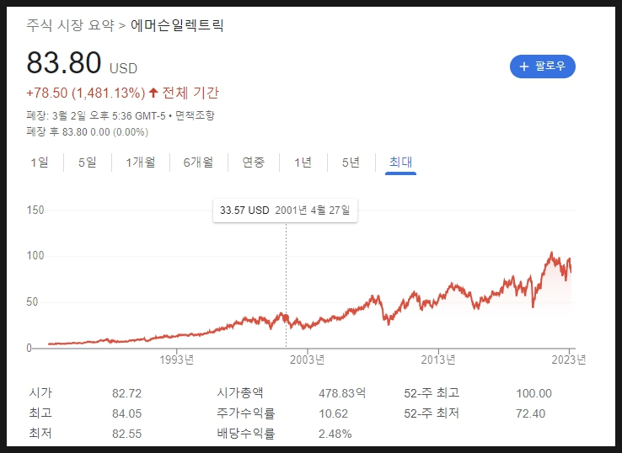This screenshot has width=622, height=453.
Task: Select the 최대 max range tab
Action: click(400, 163)
